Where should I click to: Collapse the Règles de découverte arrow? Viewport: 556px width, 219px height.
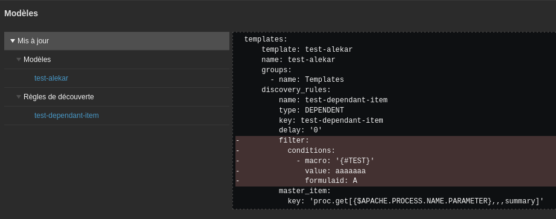click(19, 97)
